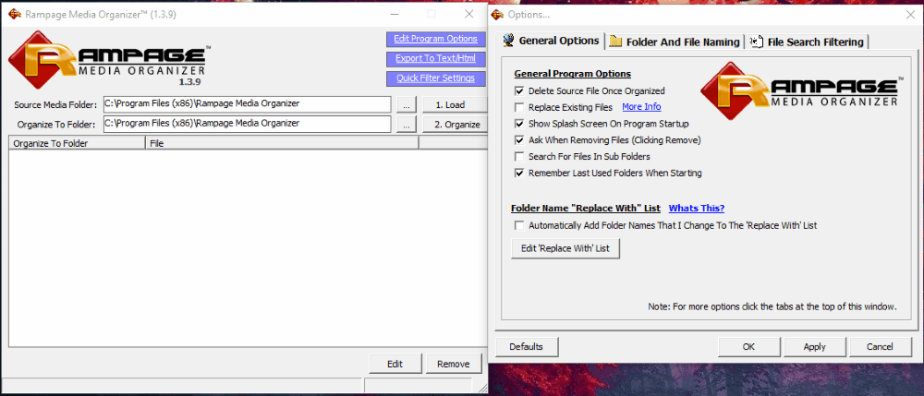
Task: Browse for Source Media Folder
Action: [x=406, y=104]
